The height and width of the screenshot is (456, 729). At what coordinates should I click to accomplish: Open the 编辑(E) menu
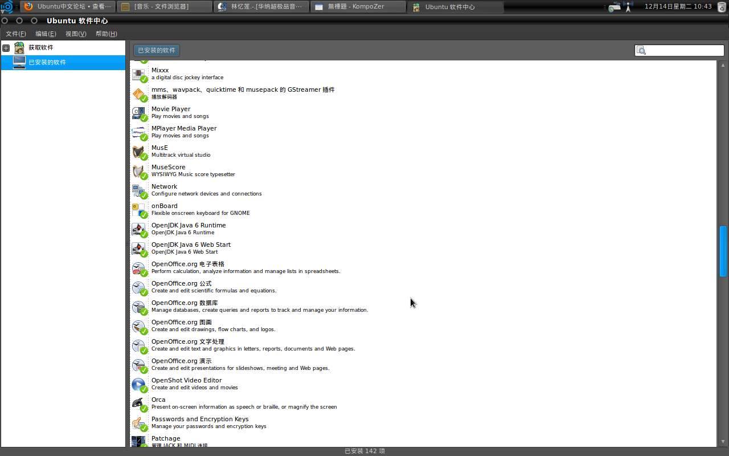point(46,34)
